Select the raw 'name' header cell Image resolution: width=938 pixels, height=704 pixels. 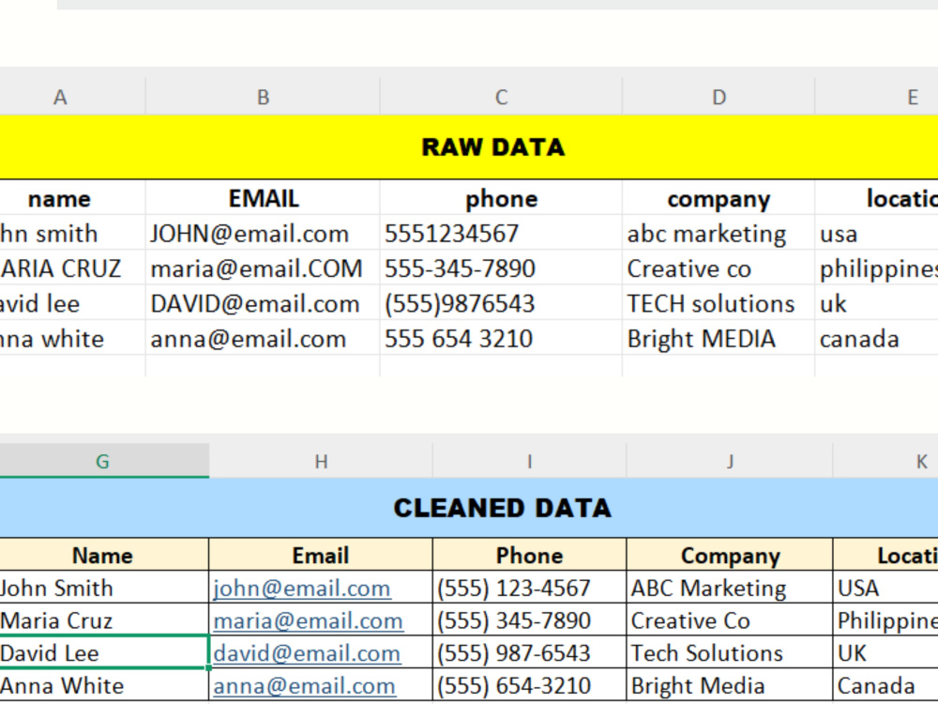[72, 198]
